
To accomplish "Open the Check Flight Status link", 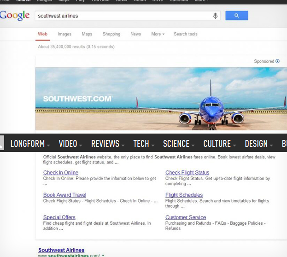I will tap(187, 173).
